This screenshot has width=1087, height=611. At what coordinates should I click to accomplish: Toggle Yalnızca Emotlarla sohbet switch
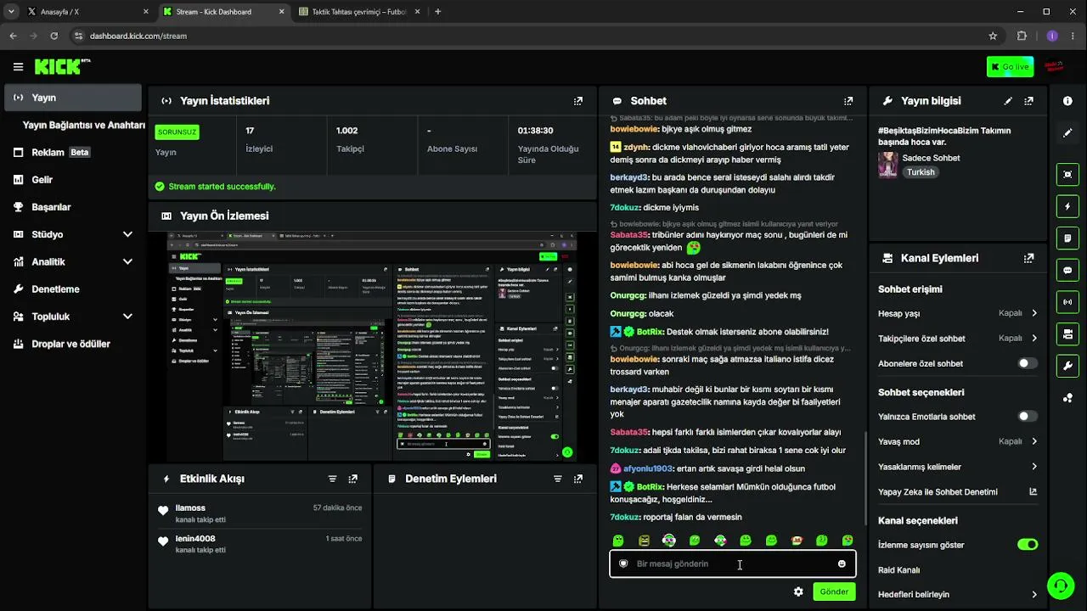pos(1028,417)
